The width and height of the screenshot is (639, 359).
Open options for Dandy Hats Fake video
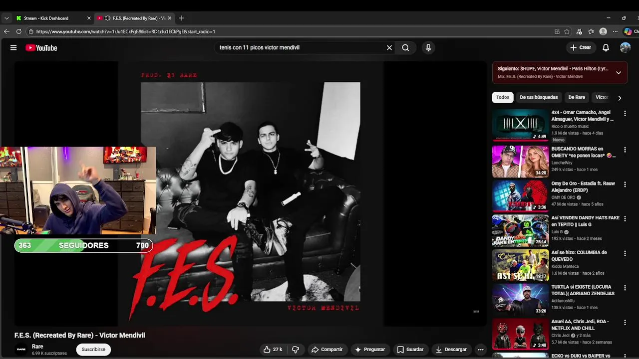coord(625,219)
